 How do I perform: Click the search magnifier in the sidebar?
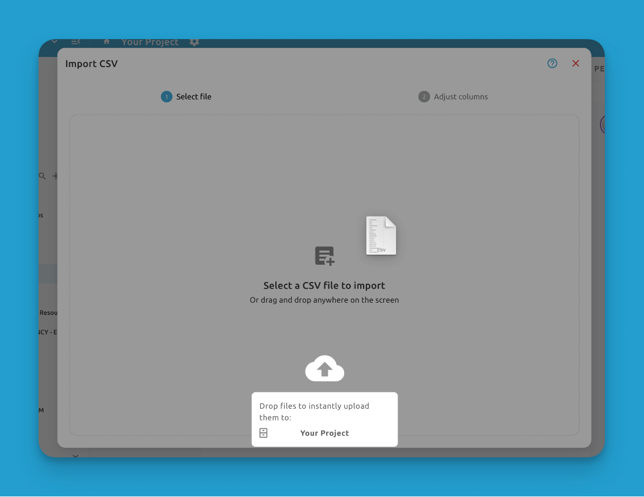tap(42, 176)
